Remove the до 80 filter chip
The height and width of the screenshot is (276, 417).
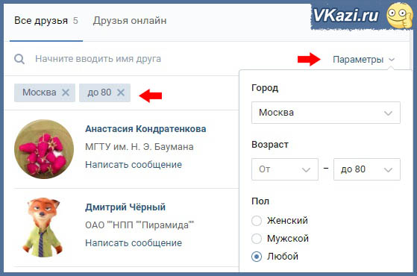(x=121, y=92)
